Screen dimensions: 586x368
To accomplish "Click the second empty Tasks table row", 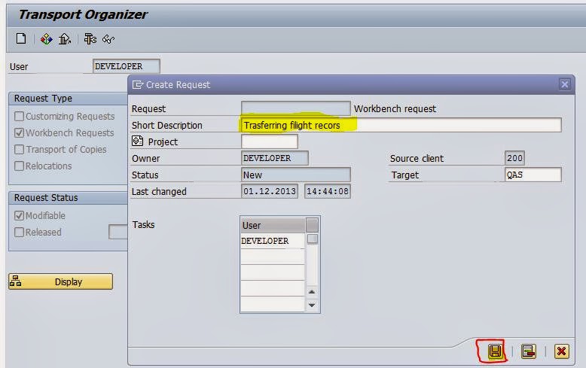I will (273, 272).
